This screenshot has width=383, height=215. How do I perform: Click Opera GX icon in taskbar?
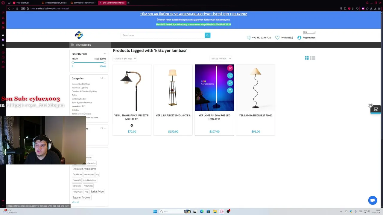[221, 211]
